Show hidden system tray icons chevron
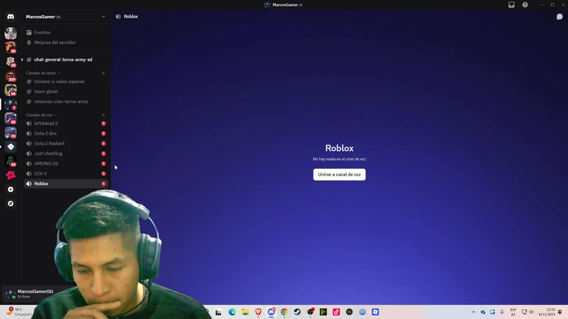 pyautogui.click(x=473, y=312)
